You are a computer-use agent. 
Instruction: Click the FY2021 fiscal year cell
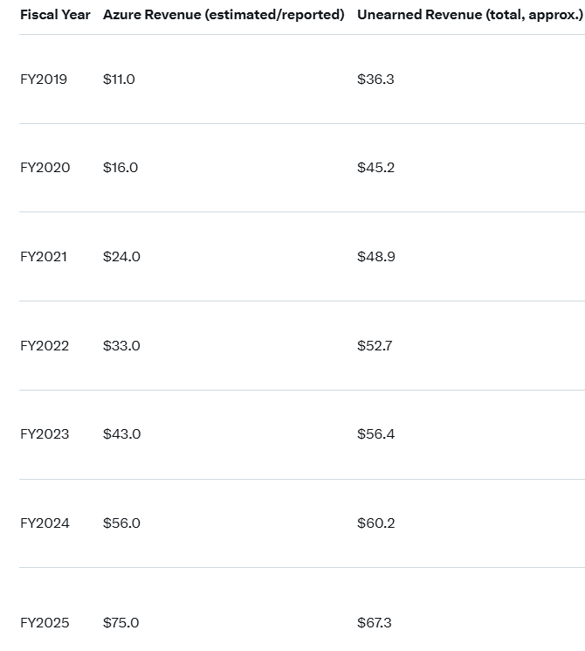[44, 257]
